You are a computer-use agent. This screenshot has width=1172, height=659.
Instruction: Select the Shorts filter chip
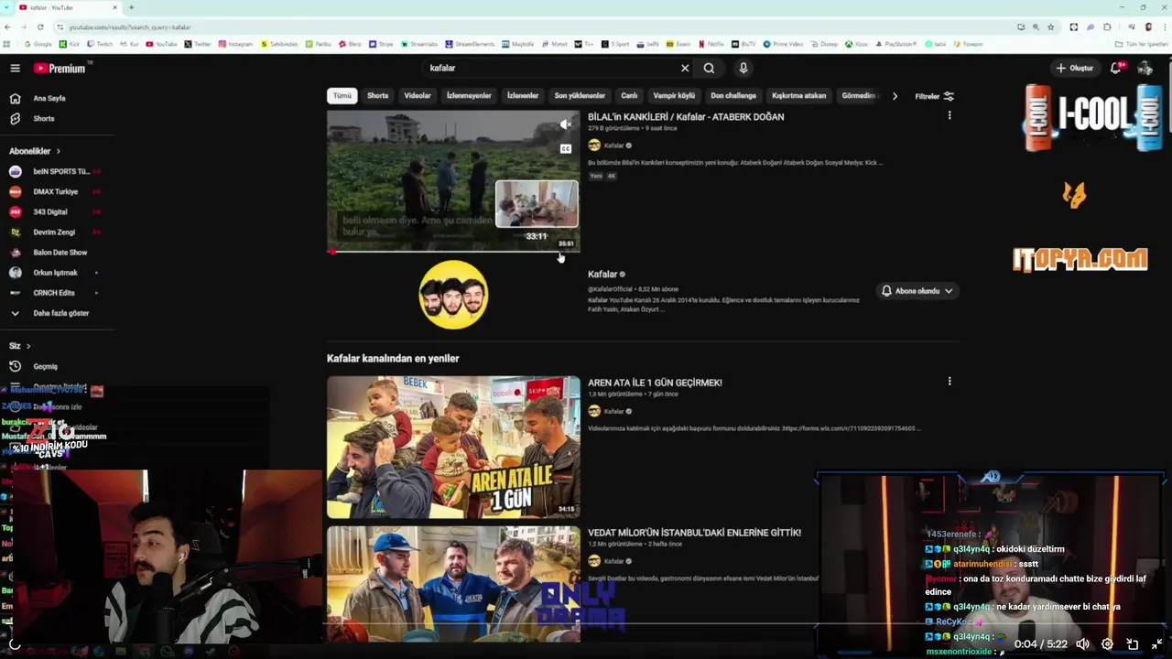click(x=378, y=95)
